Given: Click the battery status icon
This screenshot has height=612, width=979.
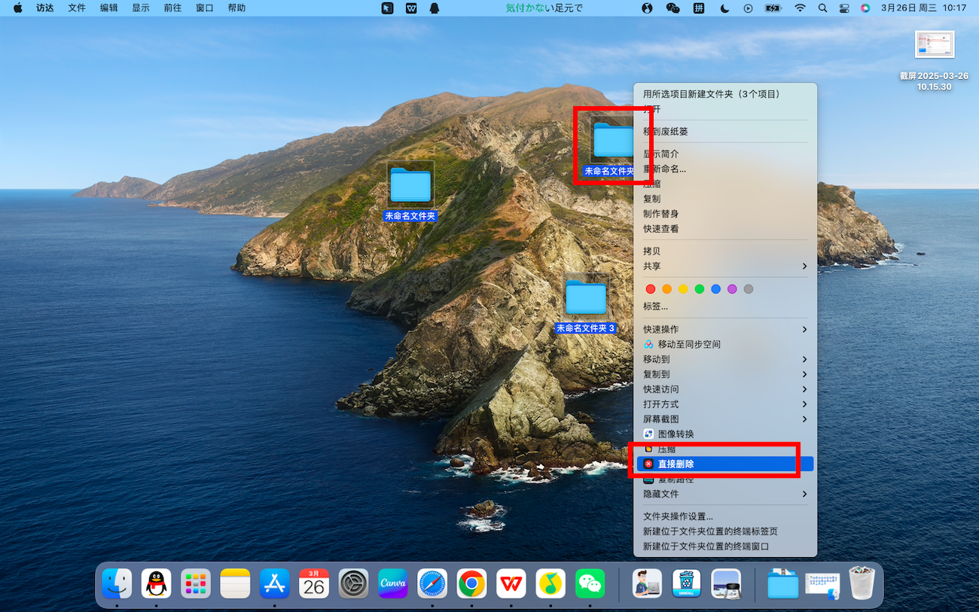Looking at the screenshot, I should click(x=773, y=8).
